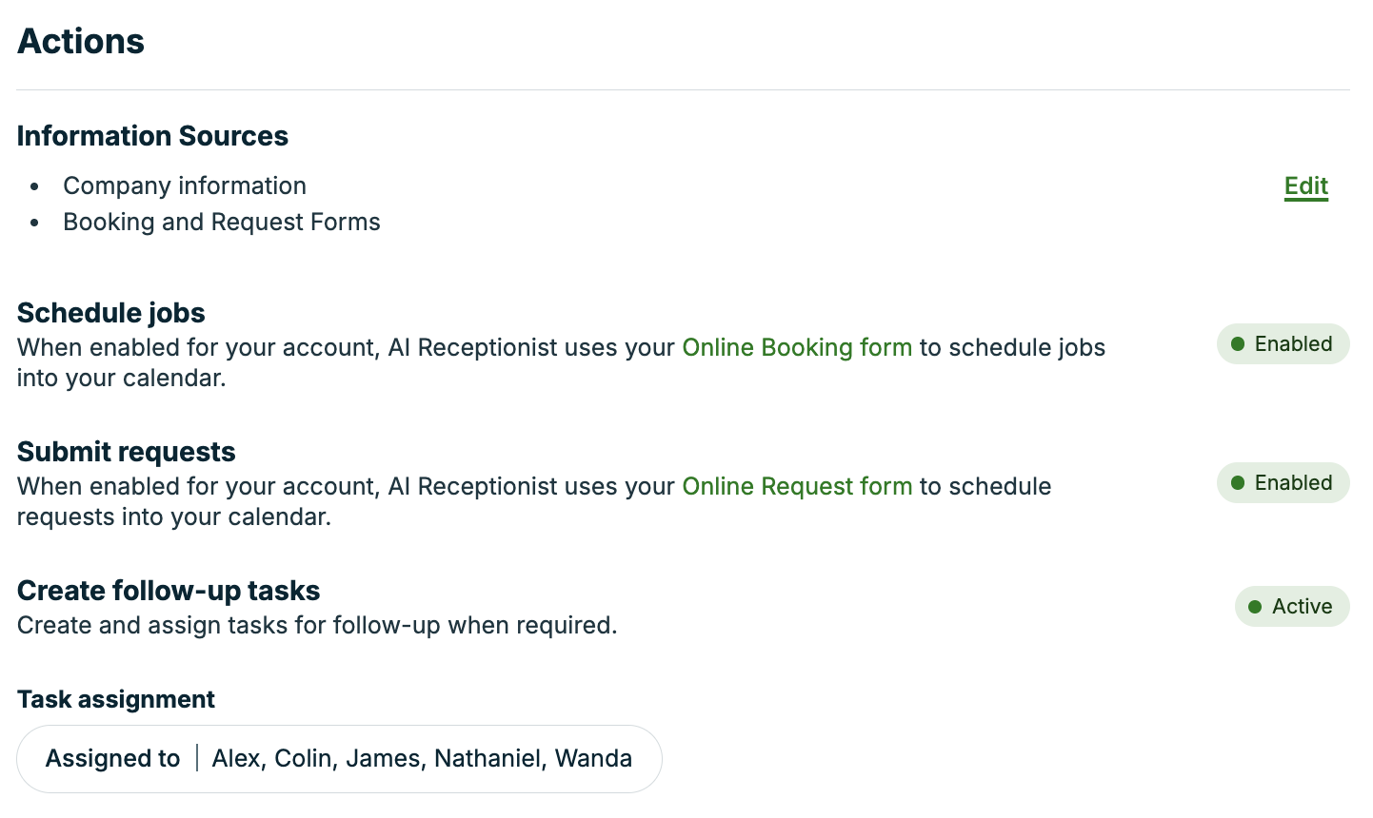
Task: Click the follow-up tasks Active status badge
Action: pyautogui.click(x=1292, y=607)
